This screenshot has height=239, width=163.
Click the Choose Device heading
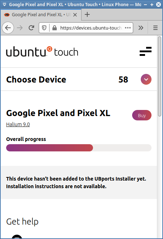[x=36, y=80]
